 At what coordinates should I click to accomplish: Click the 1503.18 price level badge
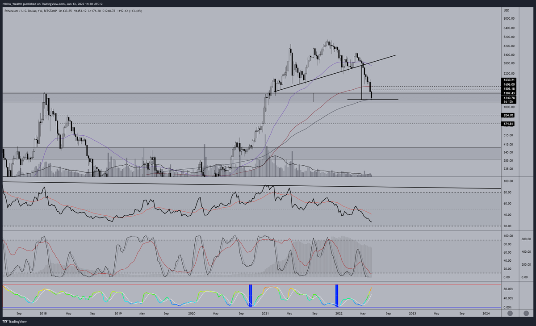509,89
